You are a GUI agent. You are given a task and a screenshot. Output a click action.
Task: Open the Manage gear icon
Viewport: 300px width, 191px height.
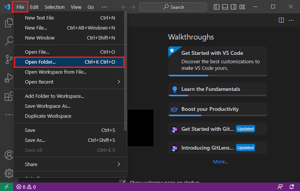coord(9,173)
